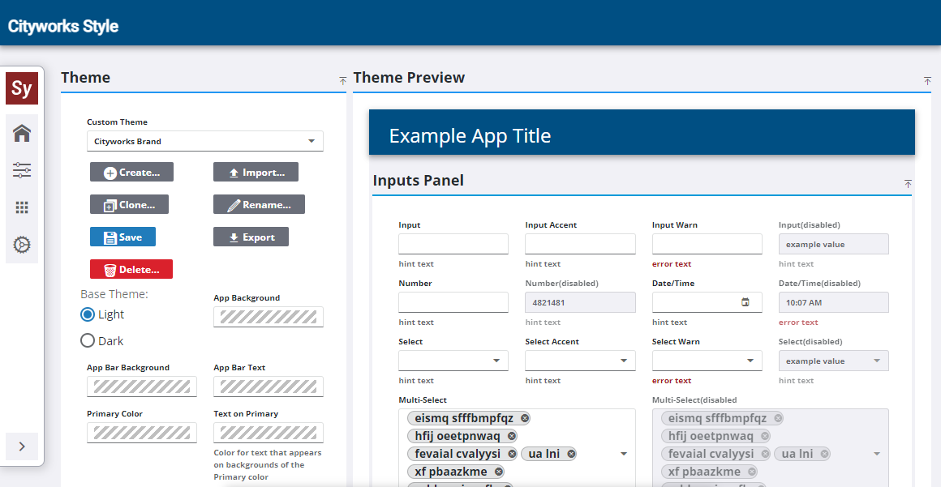The image size is (941, 487).
Task: Expand the Multi-Select dropdown arrow
Action: (624, 454)
